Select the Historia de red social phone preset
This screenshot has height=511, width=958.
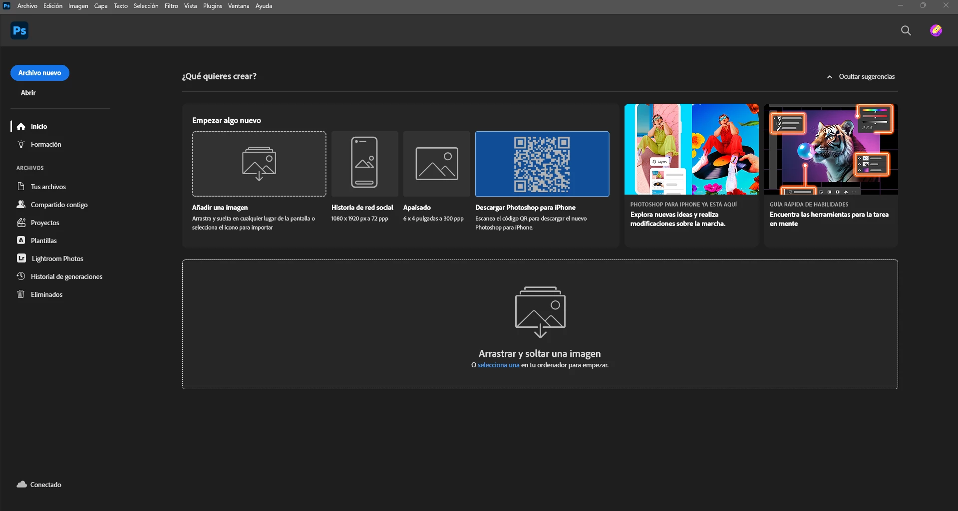tap(364, 163)
